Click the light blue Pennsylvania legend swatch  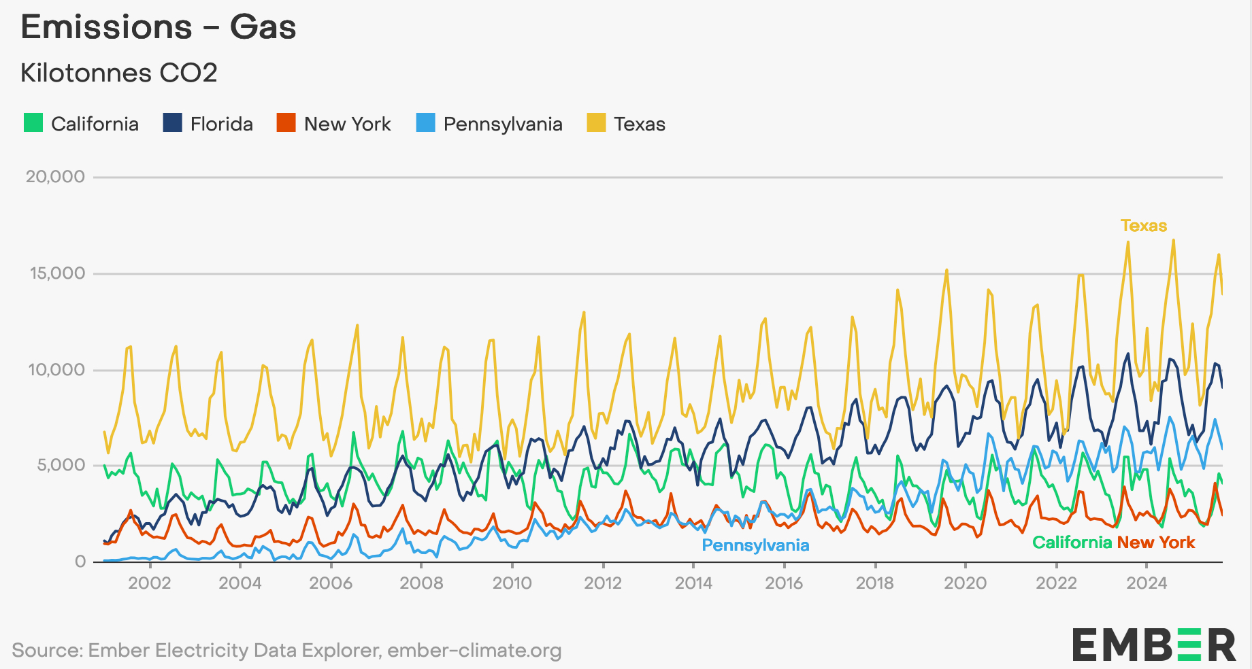pyautogui.click(x=426, y=123)
